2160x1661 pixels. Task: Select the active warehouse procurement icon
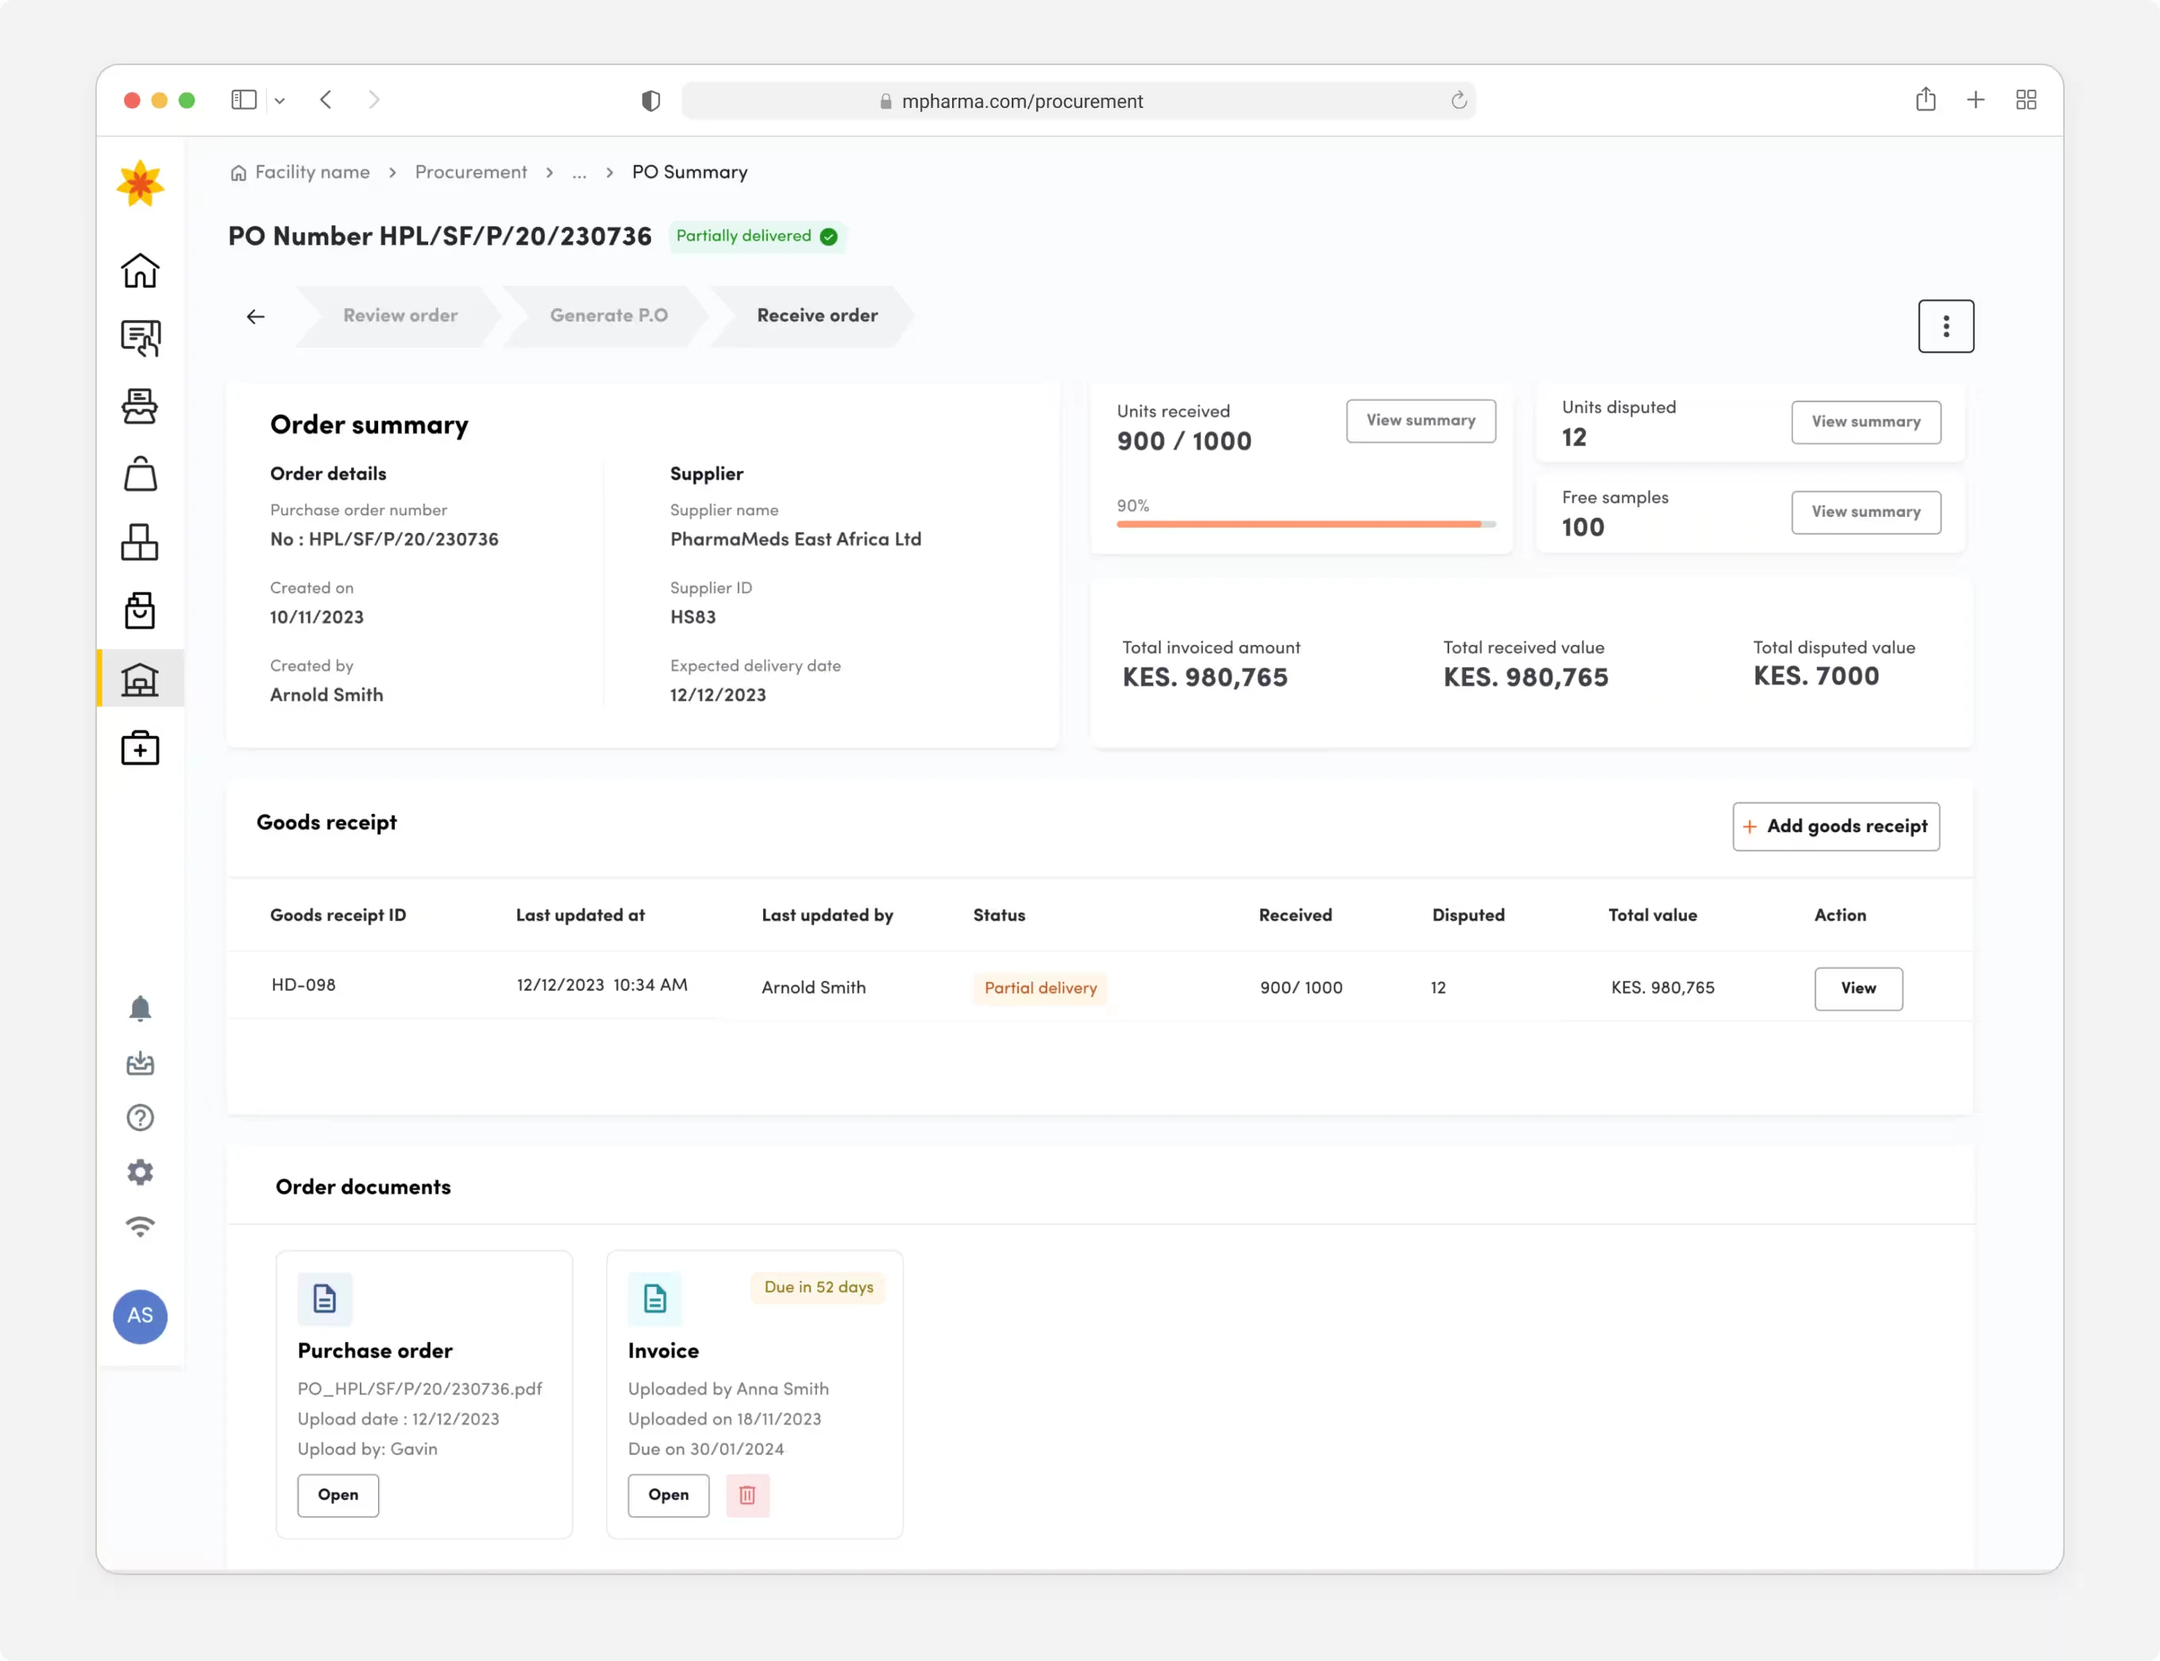point(140,678)
